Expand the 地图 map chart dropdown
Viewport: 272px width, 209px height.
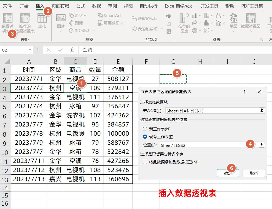click(x=233, y=31)
